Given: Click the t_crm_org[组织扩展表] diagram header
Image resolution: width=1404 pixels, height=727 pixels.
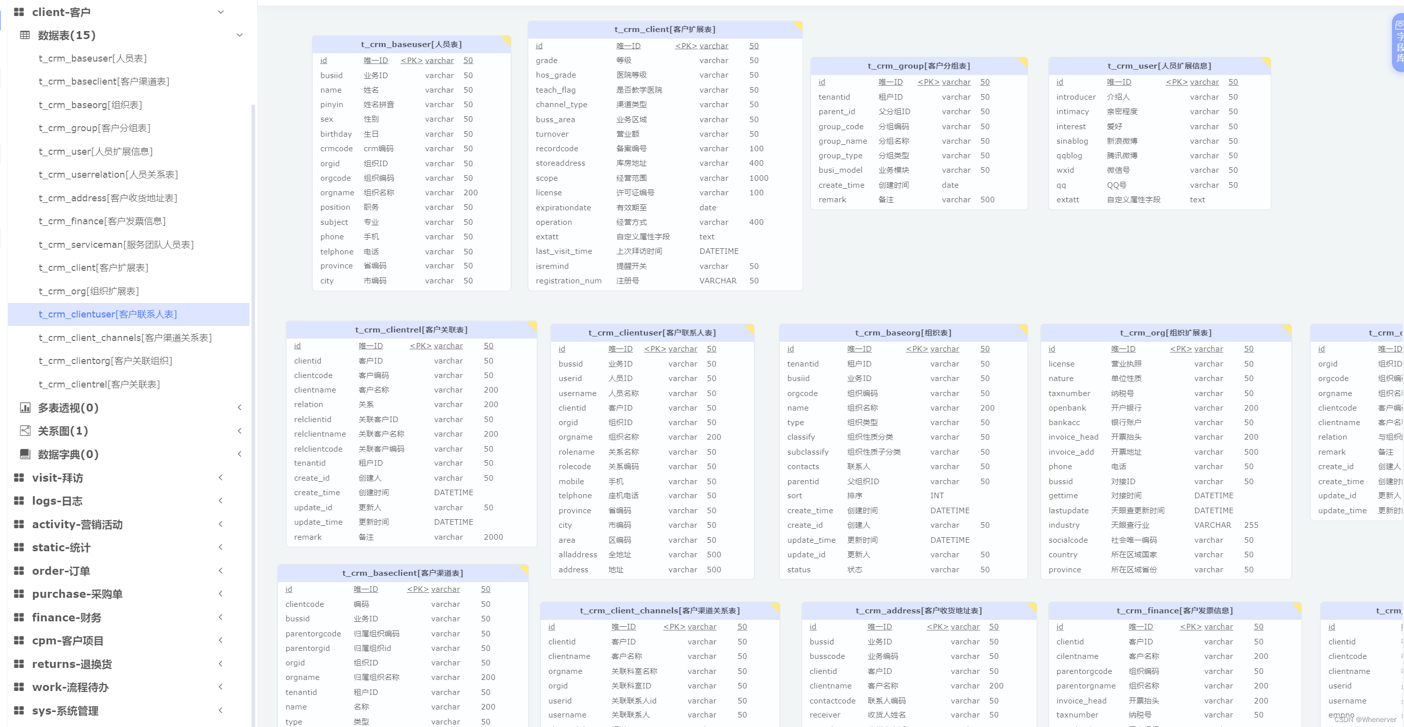Looking at the screenshot, I should coord(1166,333).
